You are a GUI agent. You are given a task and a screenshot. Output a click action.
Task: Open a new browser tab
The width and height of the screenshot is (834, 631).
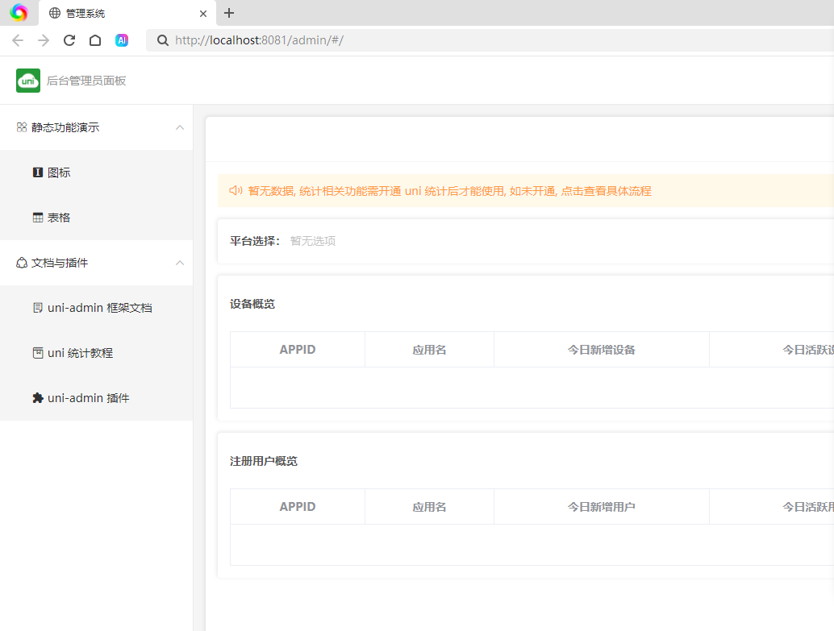[229, 13]
